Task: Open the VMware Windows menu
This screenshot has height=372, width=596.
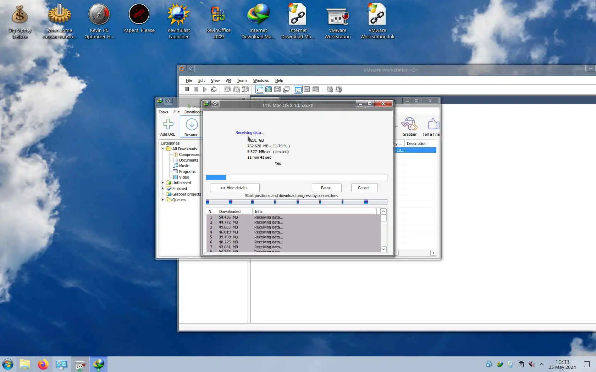Action: click(x=261, y=80)
